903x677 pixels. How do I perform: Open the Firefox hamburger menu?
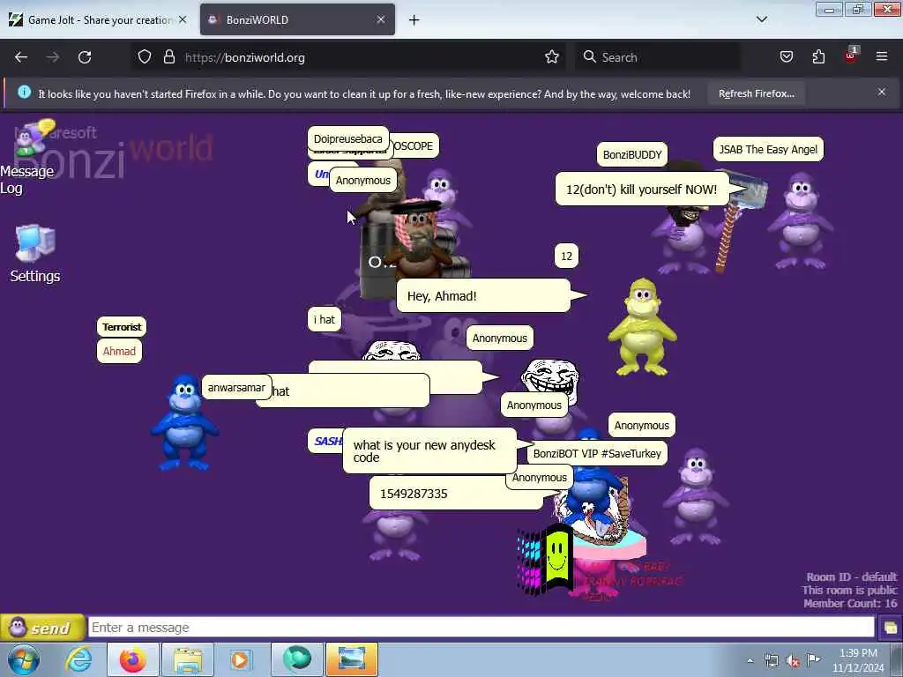pyautogui.click(x=882, y=56)
